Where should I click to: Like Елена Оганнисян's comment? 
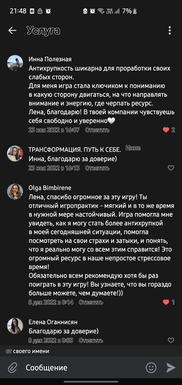[171, 340]
